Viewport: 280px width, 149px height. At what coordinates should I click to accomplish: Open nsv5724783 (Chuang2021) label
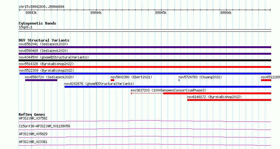(x=200, y=77)
